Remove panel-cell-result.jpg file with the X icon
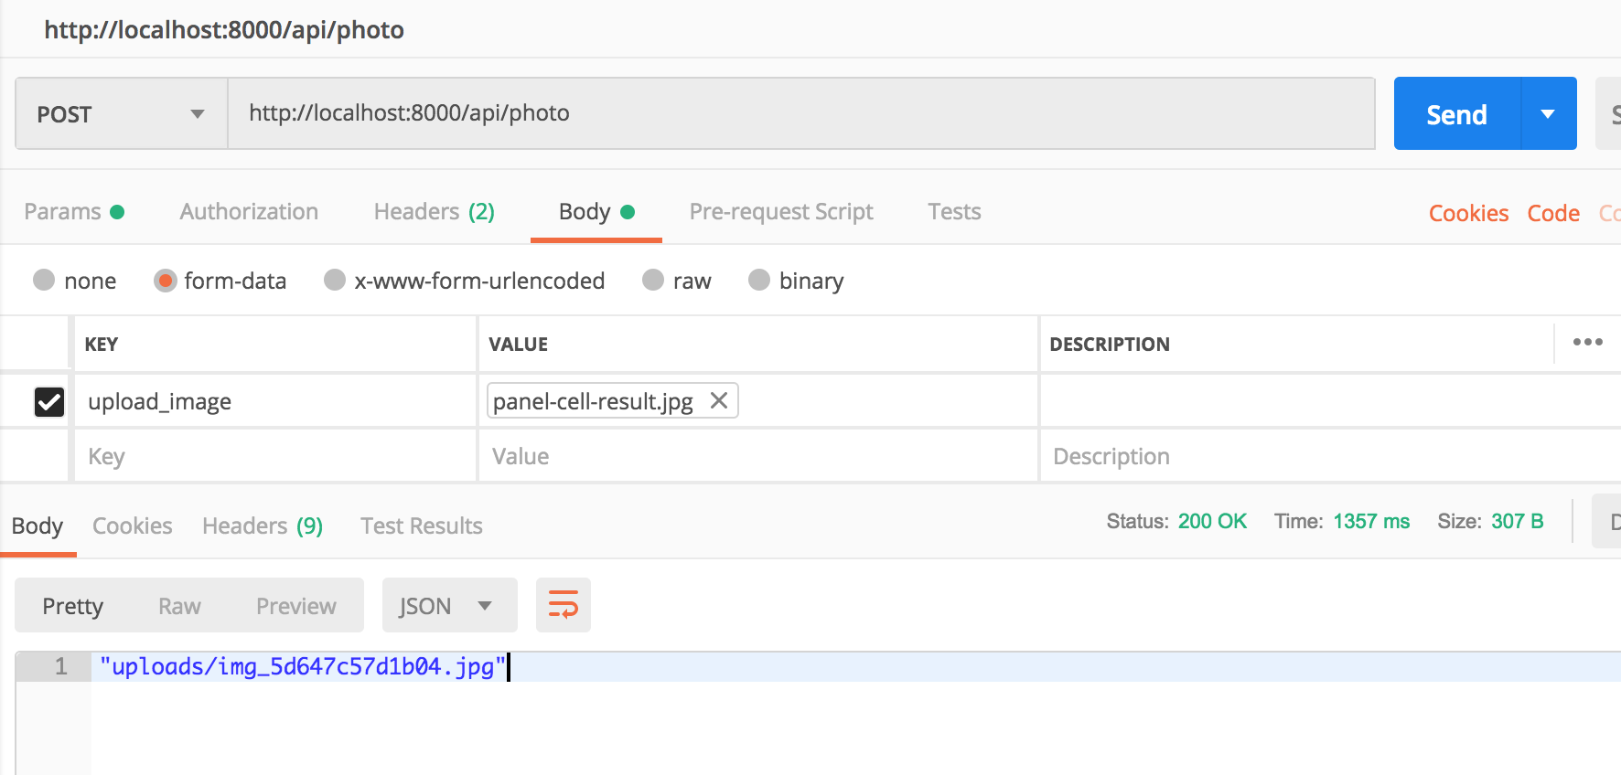Viewport: 1621px width, 775px height. click(x=719, y=400)
